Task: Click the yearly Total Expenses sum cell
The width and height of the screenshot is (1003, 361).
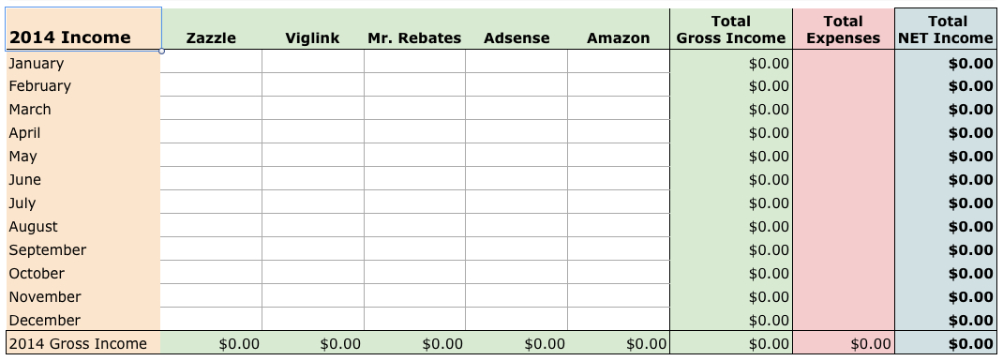Action: click(x=844, y=343)
